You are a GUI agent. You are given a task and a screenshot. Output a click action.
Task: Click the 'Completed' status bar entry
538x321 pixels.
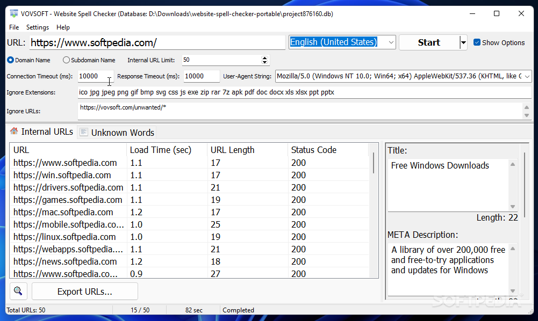pos(238,310)
